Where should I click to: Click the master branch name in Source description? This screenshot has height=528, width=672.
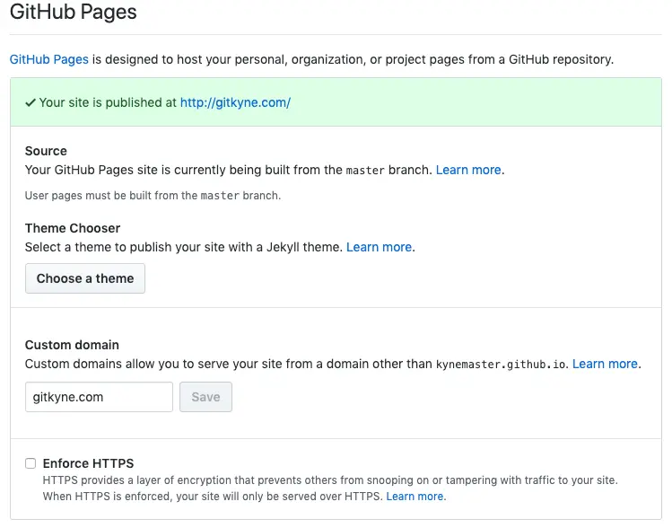pyautogui.click(x=365, y=170)
